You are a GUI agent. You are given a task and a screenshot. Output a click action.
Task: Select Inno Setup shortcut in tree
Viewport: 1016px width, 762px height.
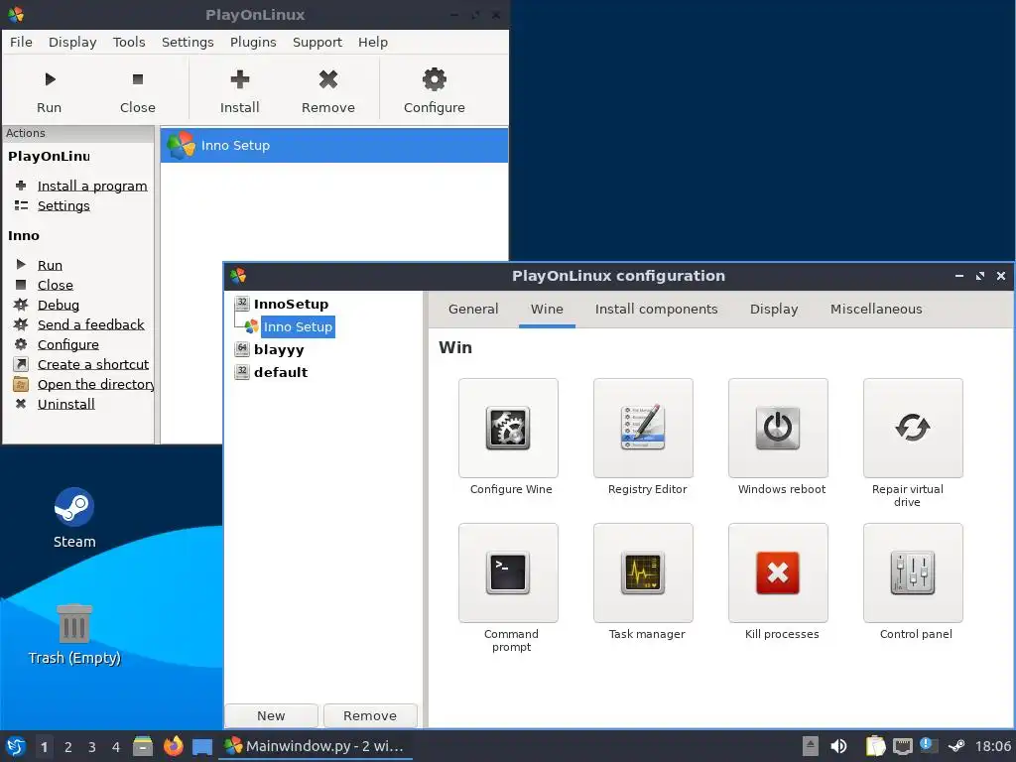pos(298,327)
